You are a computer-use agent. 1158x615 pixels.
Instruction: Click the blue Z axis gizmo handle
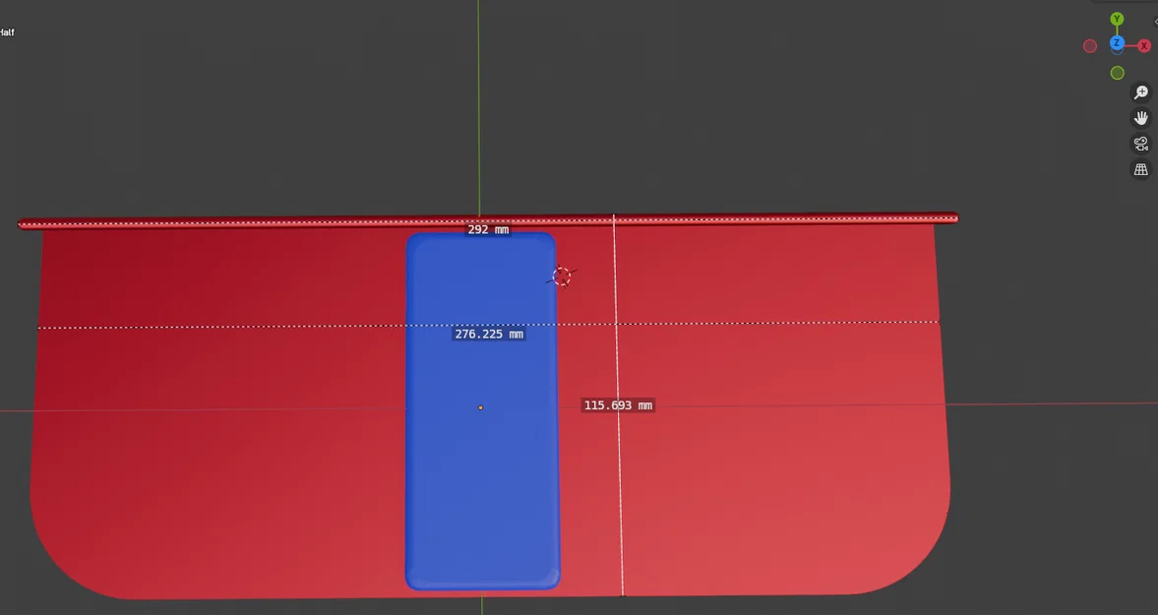click(x=1117, y=43)
